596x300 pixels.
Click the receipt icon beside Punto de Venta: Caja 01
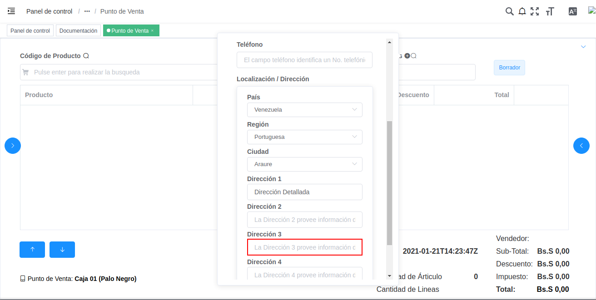point(23,278)
